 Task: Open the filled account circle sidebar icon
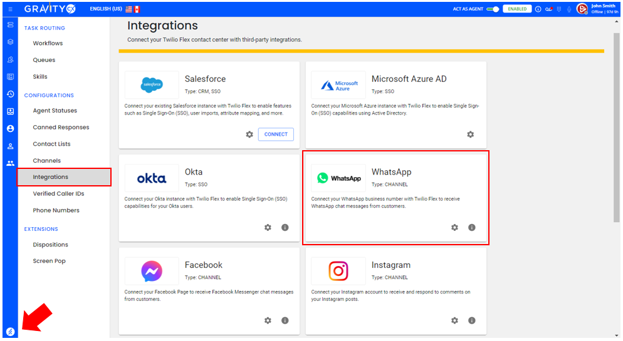click(10, 128)
